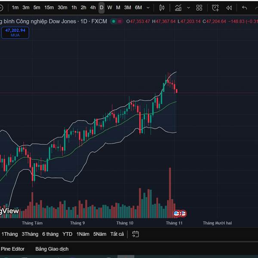Select the daily D timeframe
Image resolution: width=258 pixels, height=258 pixels.
pos(101,8)
